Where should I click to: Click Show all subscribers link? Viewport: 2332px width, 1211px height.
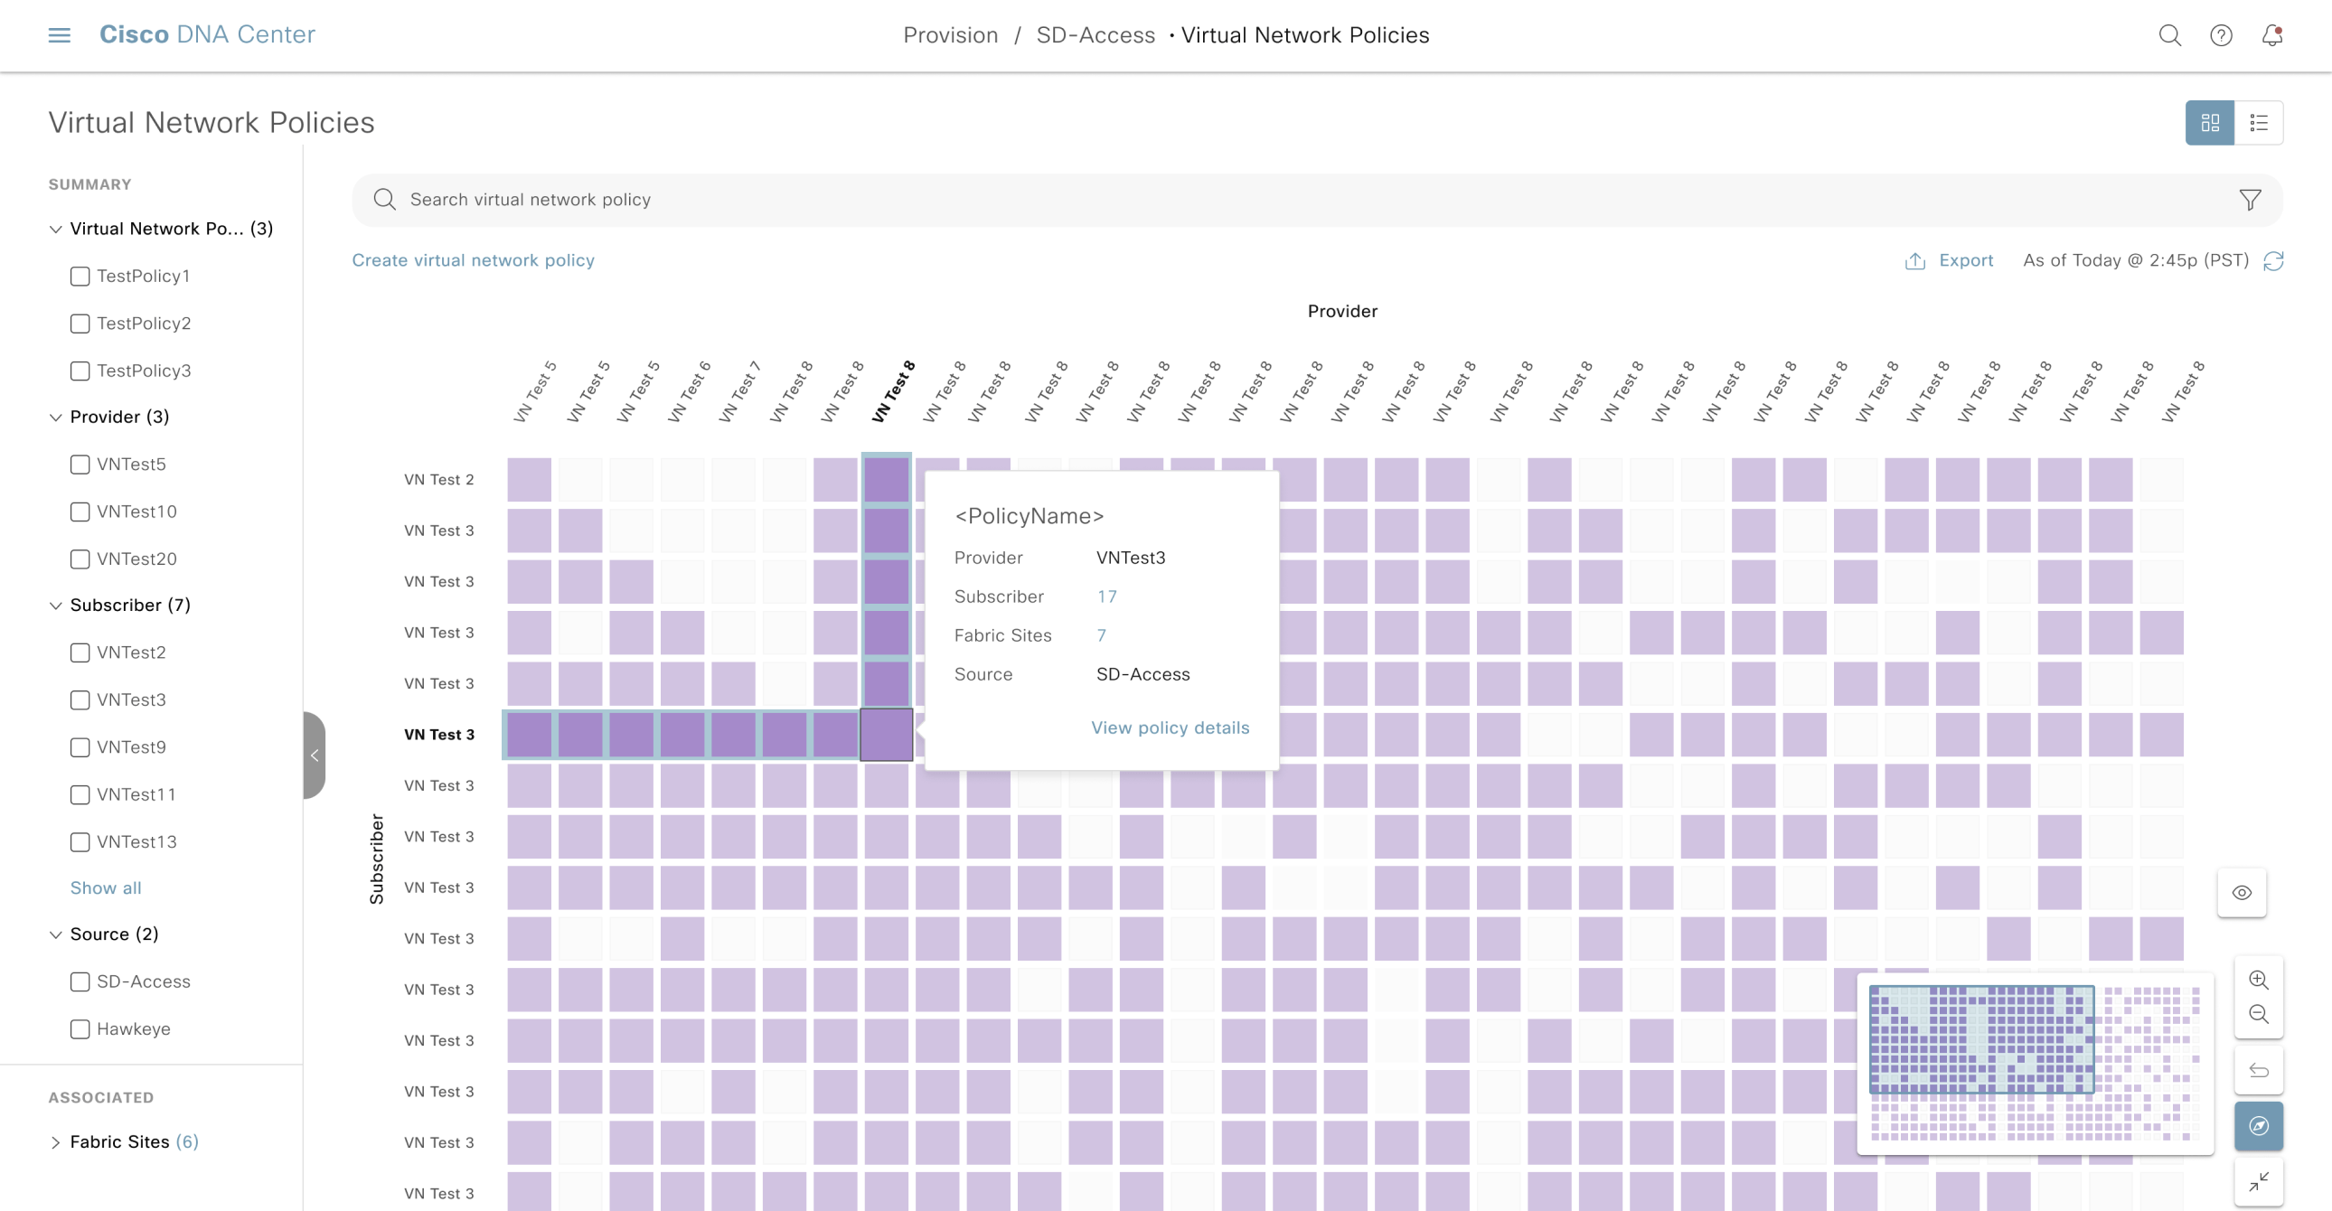[106, 887]
